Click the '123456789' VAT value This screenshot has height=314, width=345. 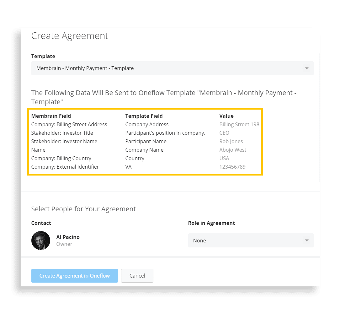[232, 167]
